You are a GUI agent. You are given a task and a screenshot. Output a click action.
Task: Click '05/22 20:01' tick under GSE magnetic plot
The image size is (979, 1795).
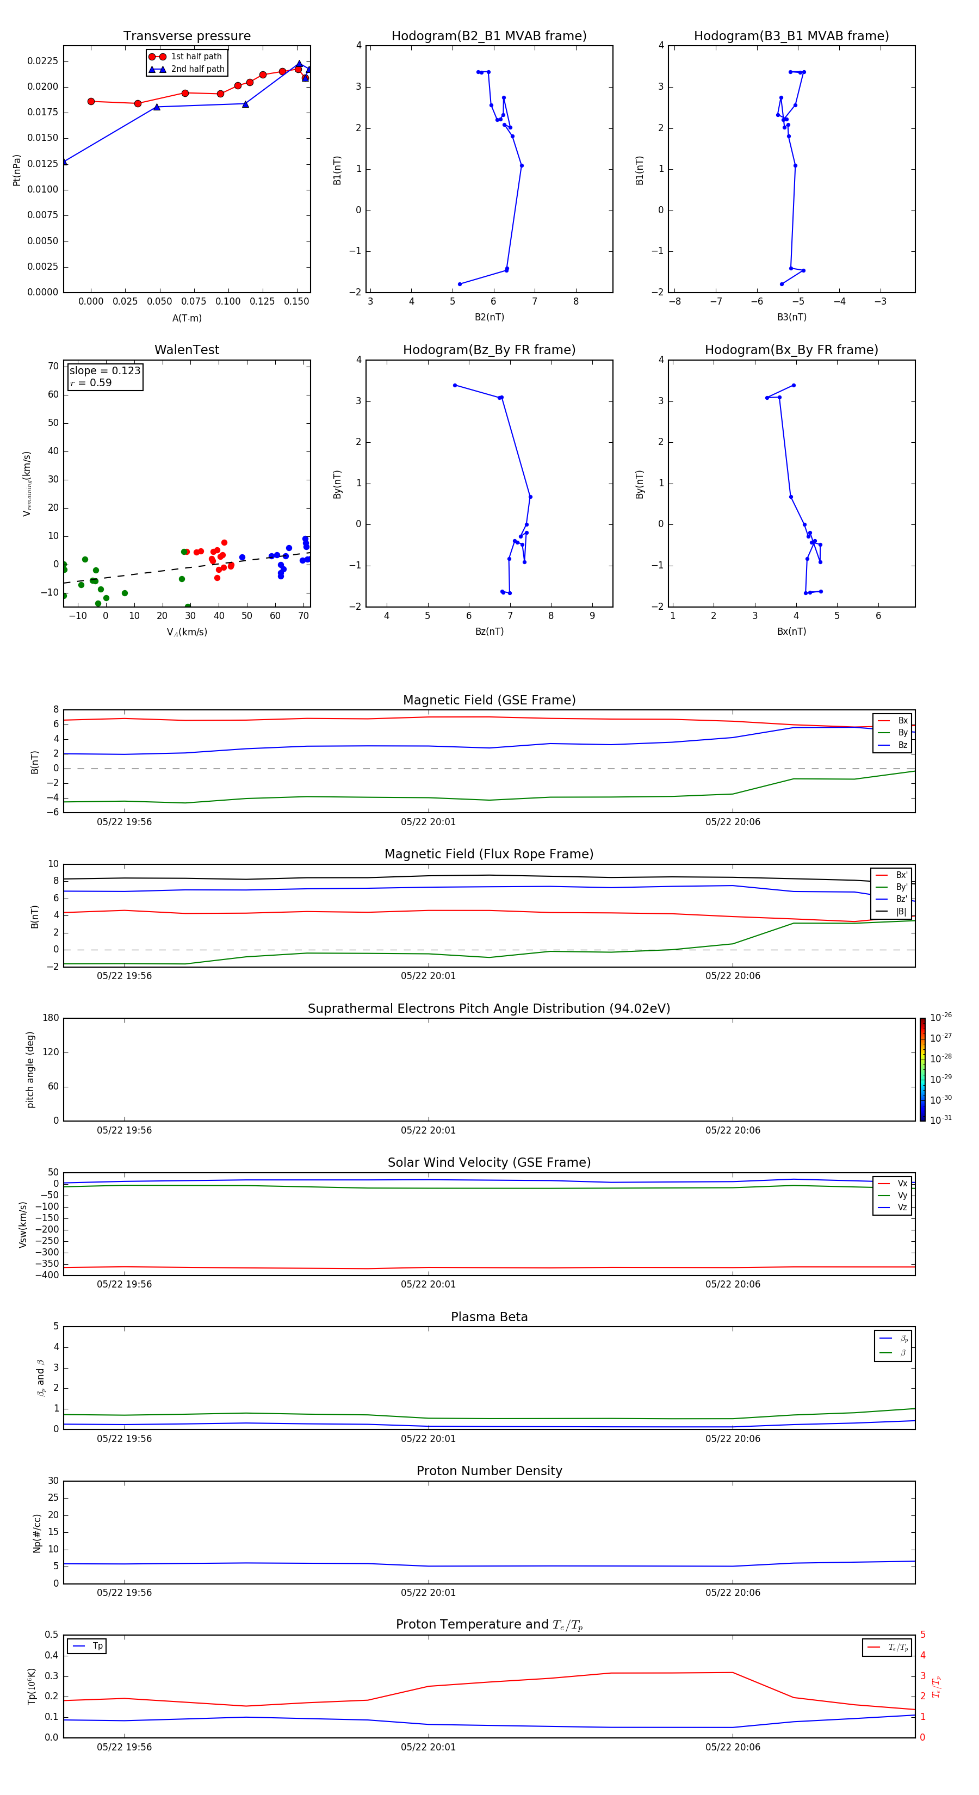click(428, 822)
